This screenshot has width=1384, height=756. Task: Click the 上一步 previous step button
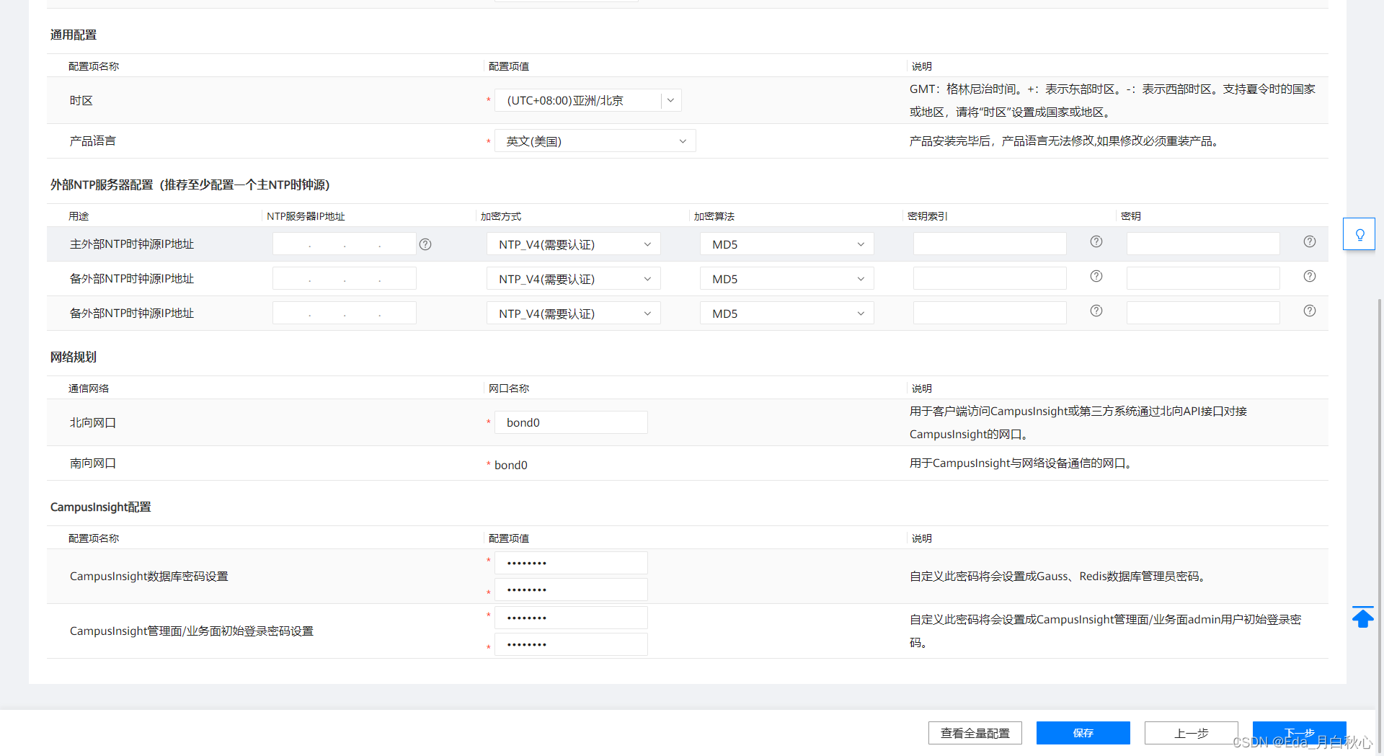1192,733
